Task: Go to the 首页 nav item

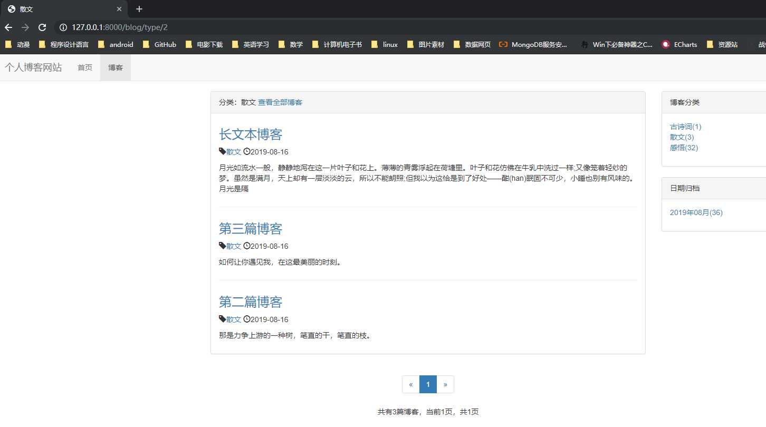Action: click(x=85, y=67)
